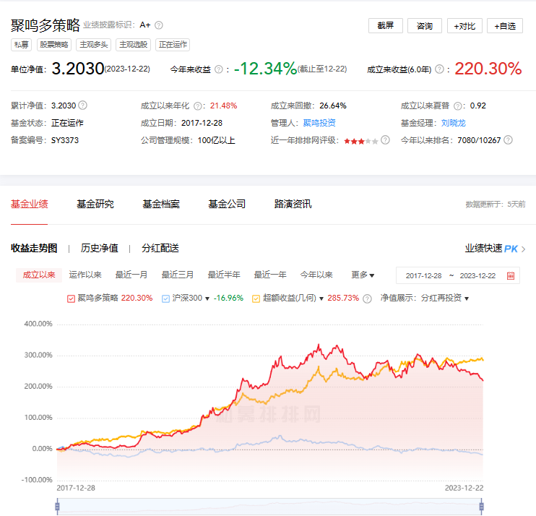Screen dimensions: 536x516
Task: Toggle 沪深300 series checkbox
Action: coord(165,299)
